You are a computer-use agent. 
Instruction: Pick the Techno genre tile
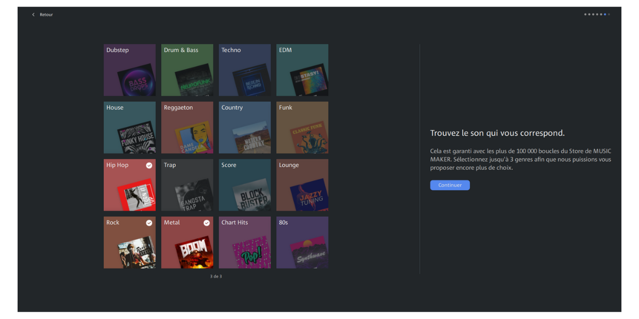click(244, 70)
